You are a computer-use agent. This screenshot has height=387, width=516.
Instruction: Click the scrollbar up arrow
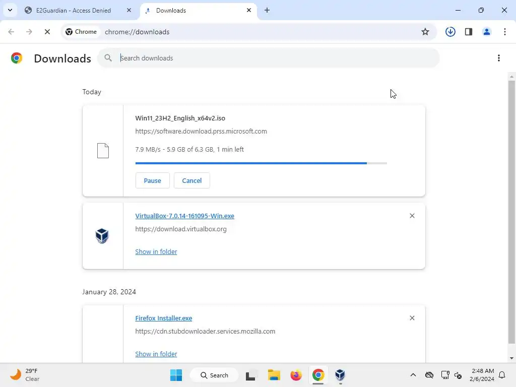coord(511,77)
